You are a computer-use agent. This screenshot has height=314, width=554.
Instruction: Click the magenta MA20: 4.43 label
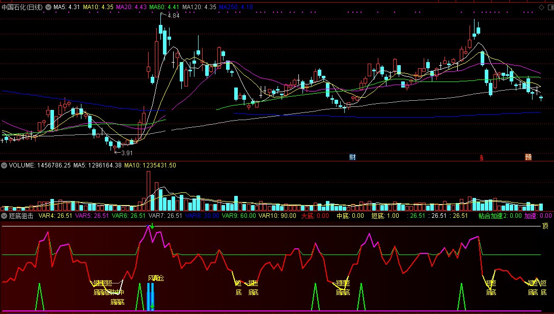point(131,7)
